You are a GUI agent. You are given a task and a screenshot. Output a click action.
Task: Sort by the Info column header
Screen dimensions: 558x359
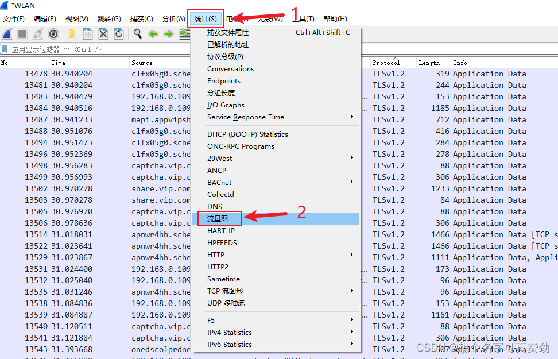pyautogui.click(x=504, y=63)
